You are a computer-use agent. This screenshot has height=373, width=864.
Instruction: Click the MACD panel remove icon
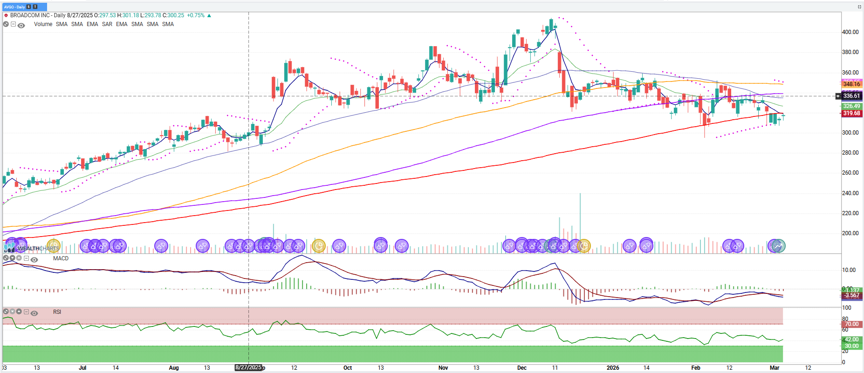tap(6, 258)
